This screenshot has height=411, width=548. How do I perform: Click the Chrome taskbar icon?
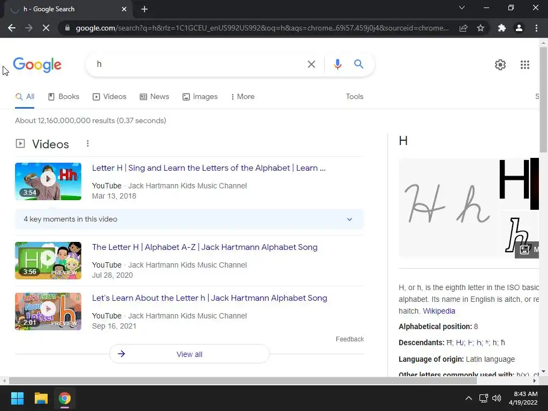tap(64, 398)
